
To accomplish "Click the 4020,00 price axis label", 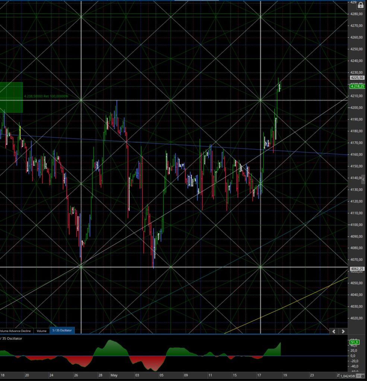I will pyautogui.click(x=357, y=318).
